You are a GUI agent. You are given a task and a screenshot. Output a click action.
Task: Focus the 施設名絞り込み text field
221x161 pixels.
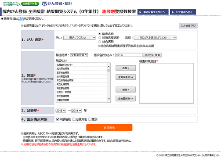129,55
